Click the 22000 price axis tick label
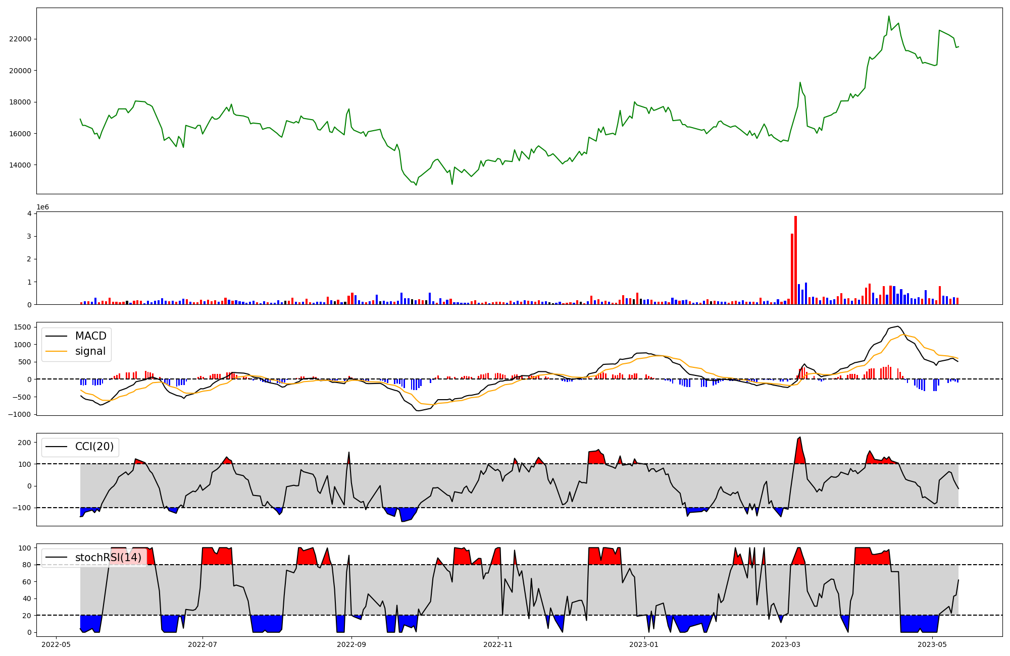 click(20, 39)
